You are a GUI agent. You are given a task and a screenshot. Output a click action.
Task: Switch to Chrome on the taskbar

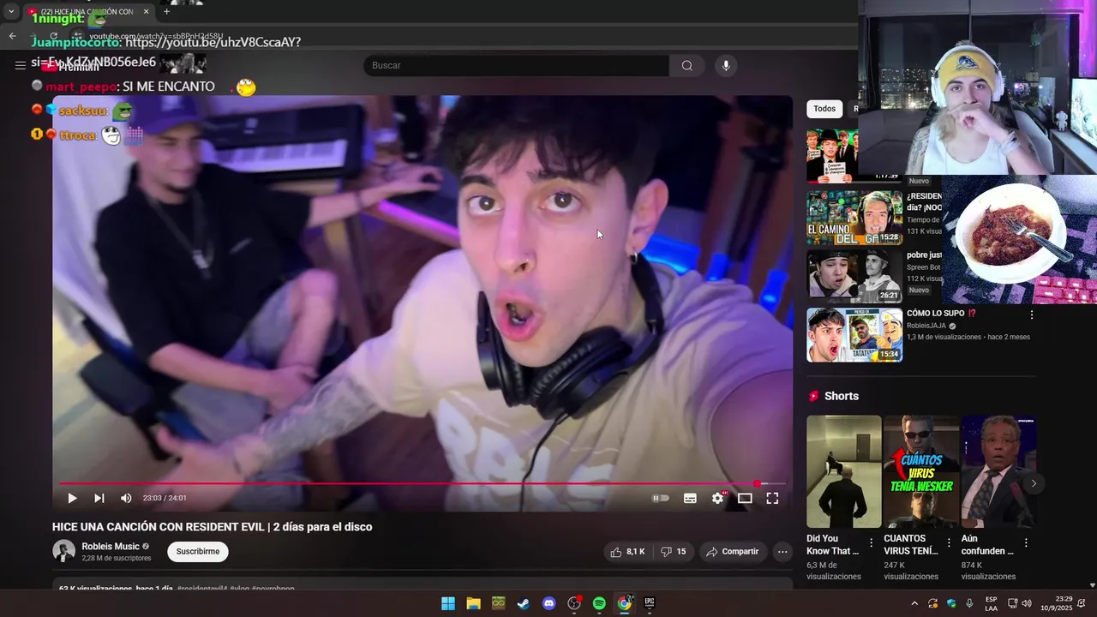tap(625, 603)
